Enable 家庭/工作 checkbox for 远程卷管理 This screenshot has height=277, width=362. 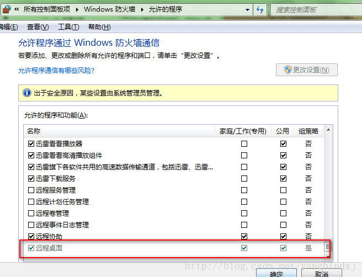[244, 214]
